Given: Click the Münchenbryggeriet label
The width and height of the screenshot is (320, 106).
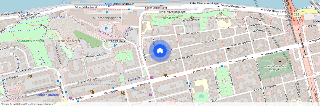Looking at the screenshot, I should pyautogui.click(x=107, y=18).
